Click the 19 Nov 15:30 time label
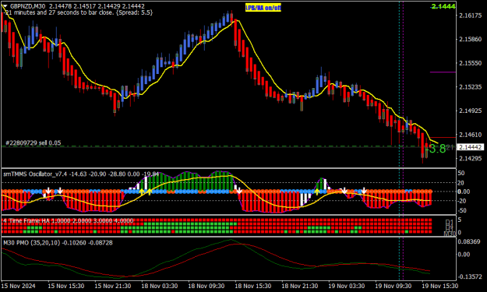Viewport: 487px width, 292px height. [x=439, y=286]
